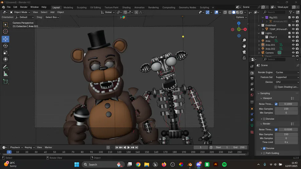Switch to the Shading workspace tab
The image size is (301, 169).
[126, 7]
